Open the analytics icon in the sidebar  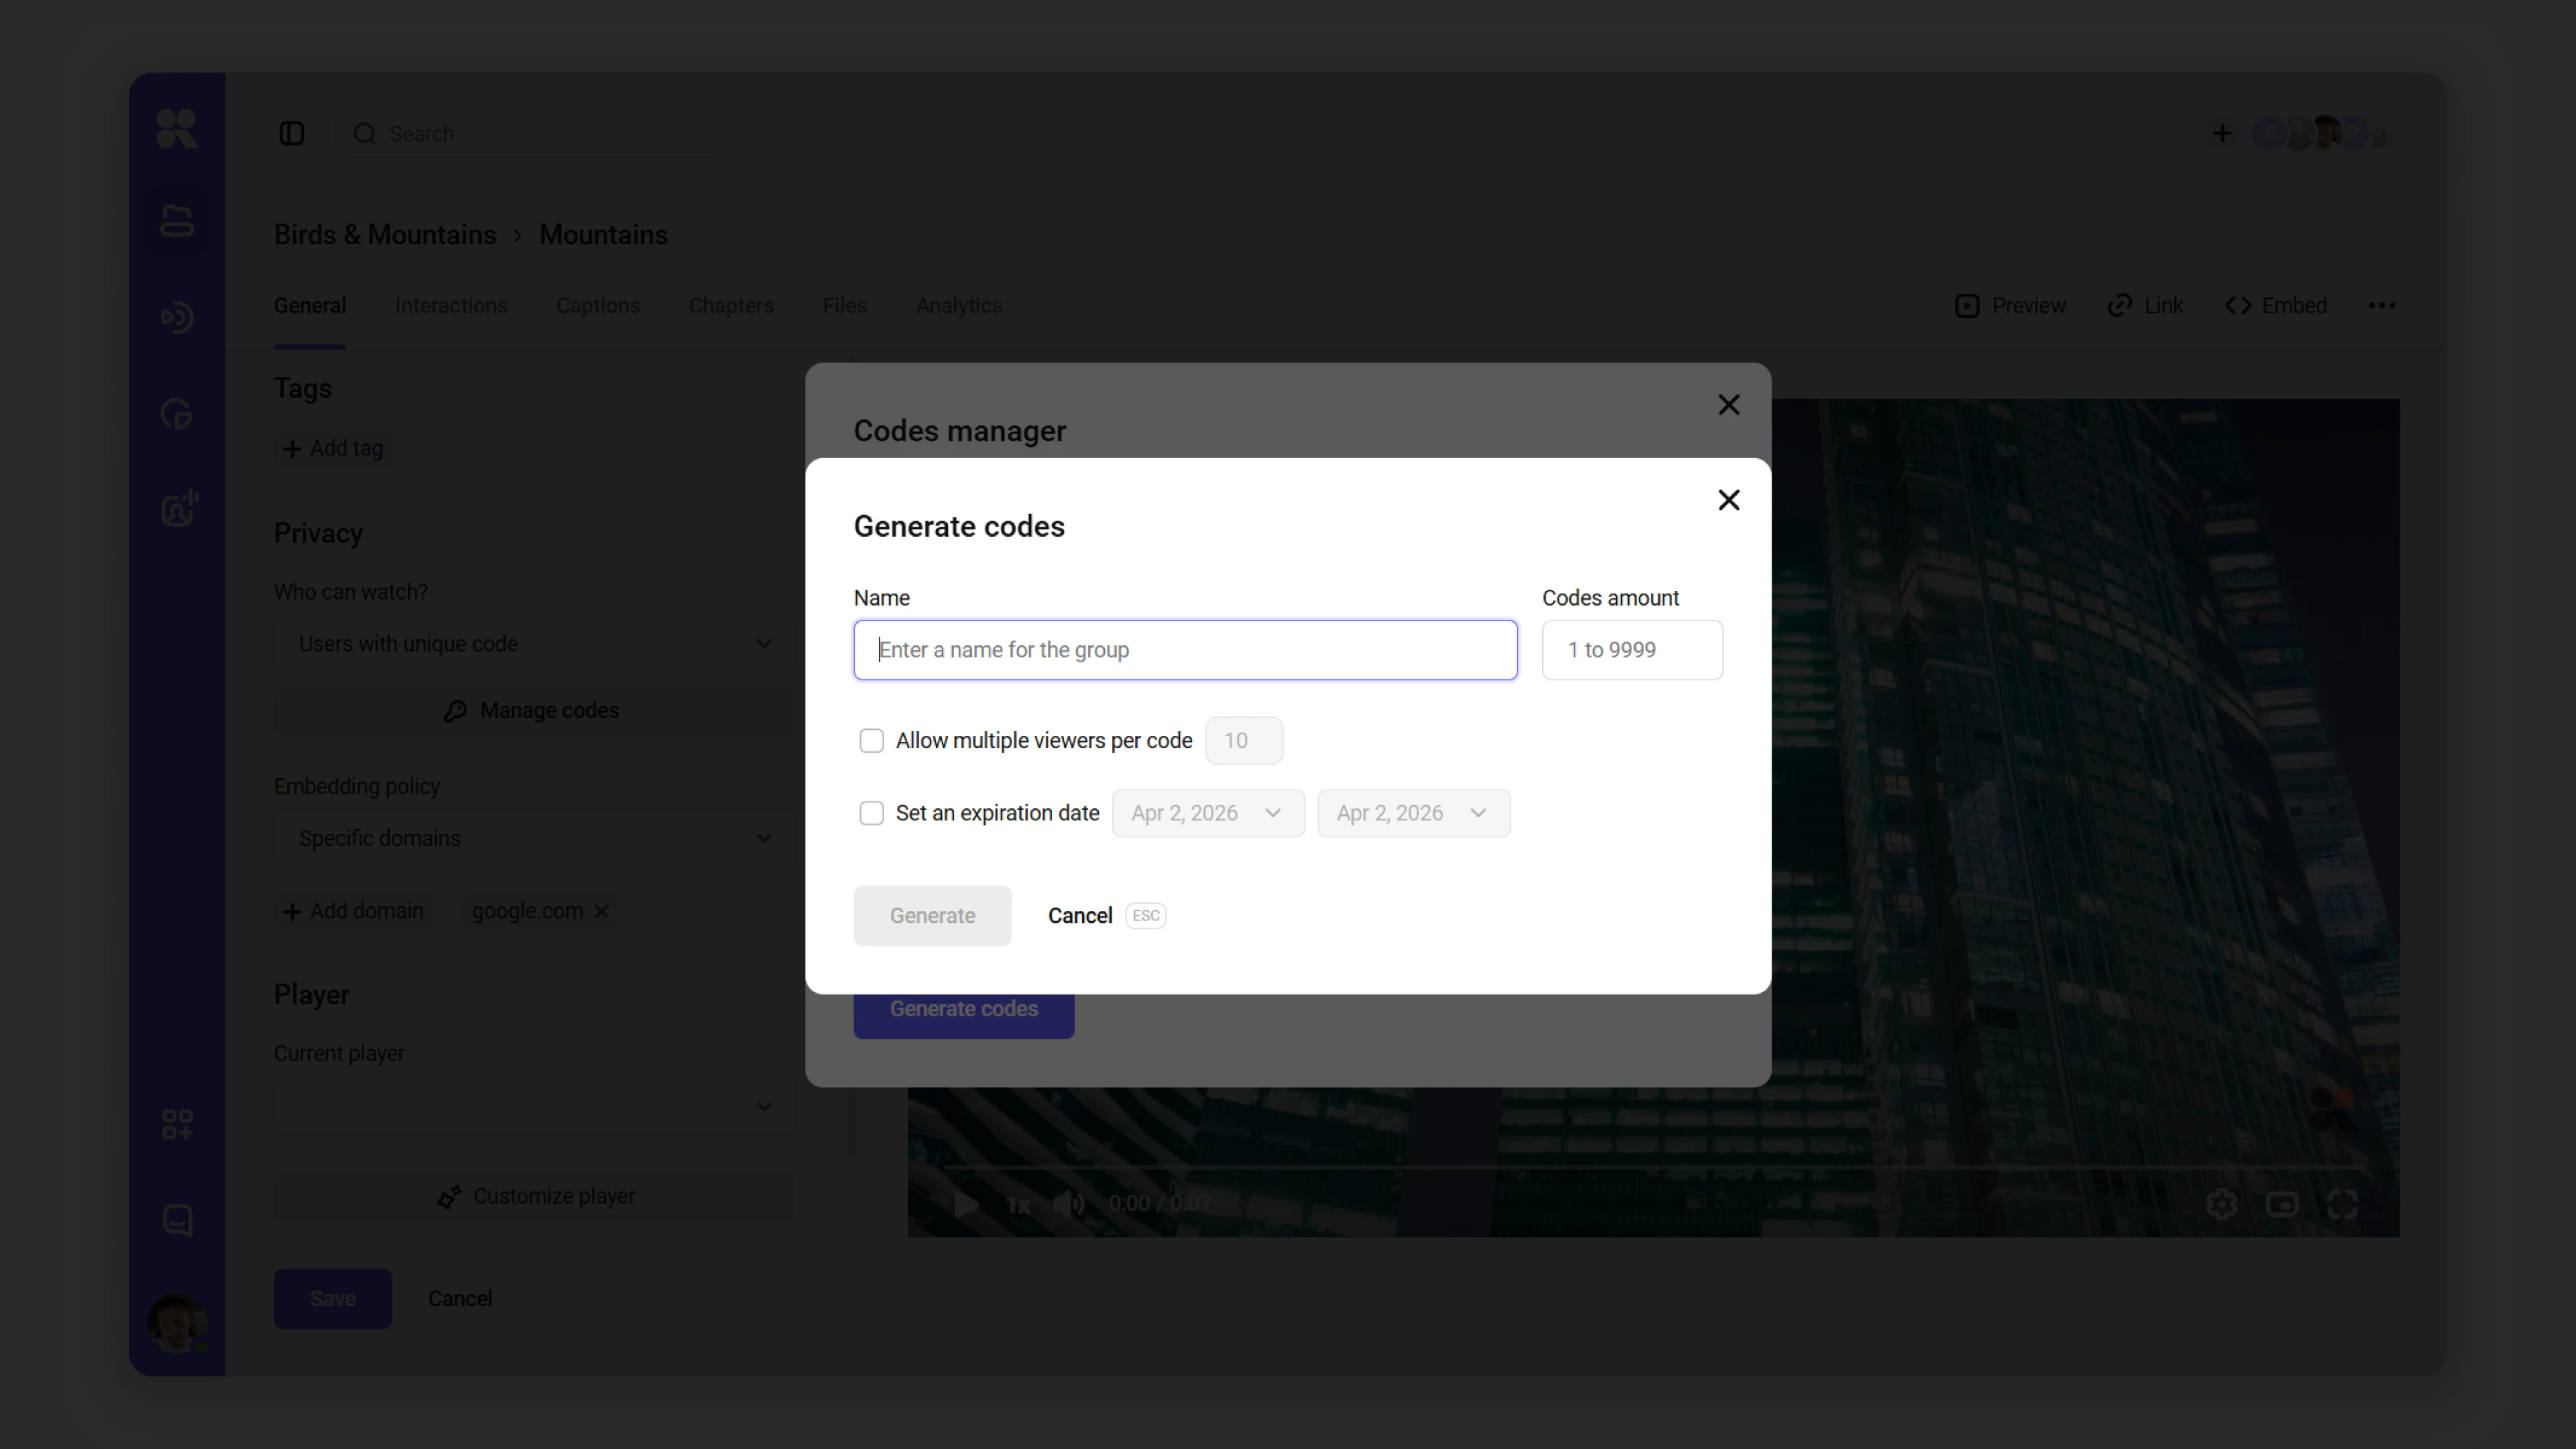pyautogui.click(x=177, y=414)
